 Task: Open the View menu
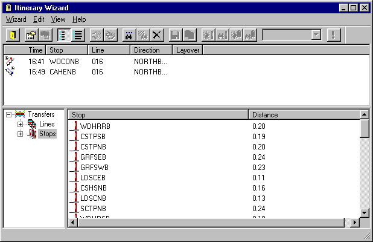point(58,19)
